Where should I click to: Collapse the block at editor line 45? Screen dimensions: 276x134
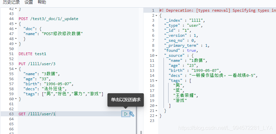(x=16, y=24)
